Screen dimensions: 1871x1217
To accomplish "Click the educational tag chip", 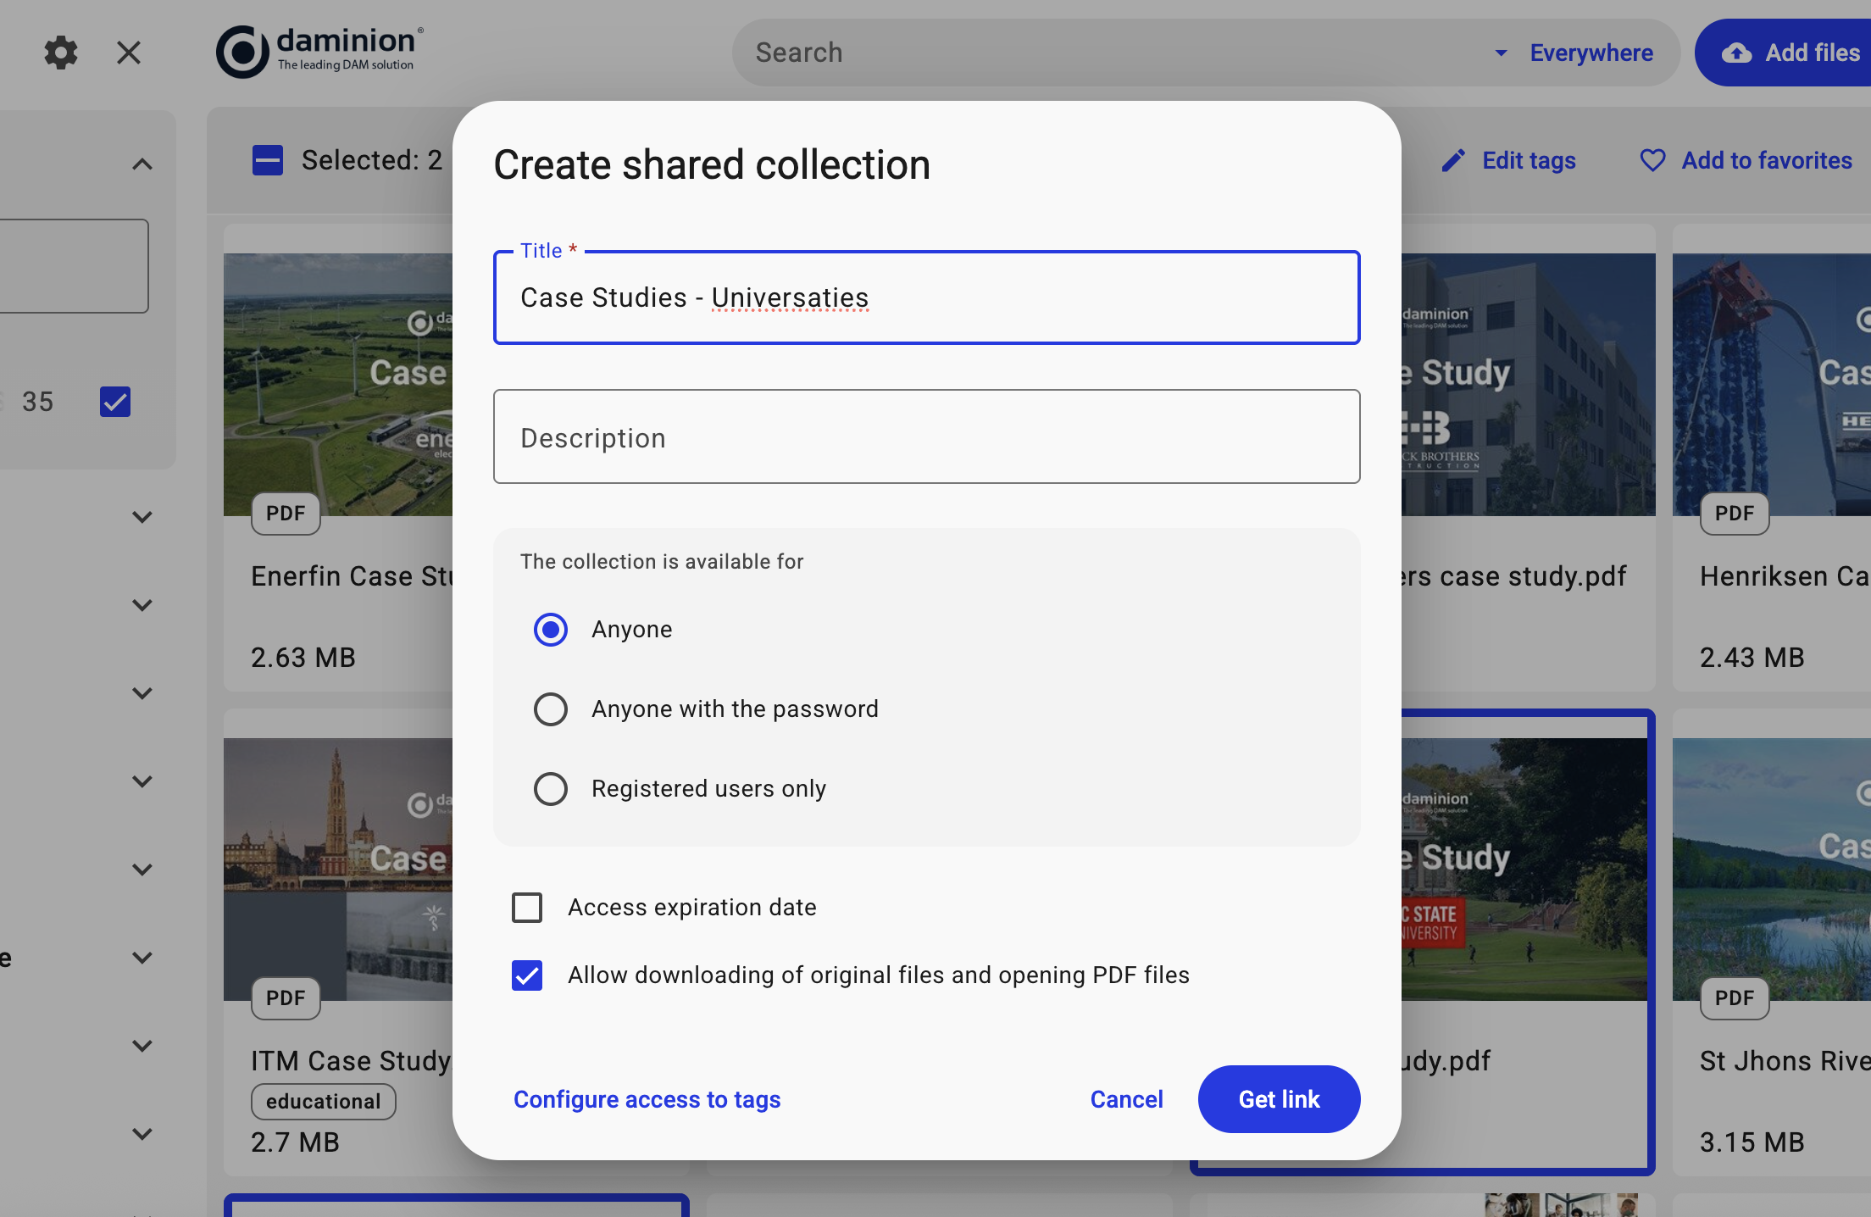I will tap(323, 1102).
